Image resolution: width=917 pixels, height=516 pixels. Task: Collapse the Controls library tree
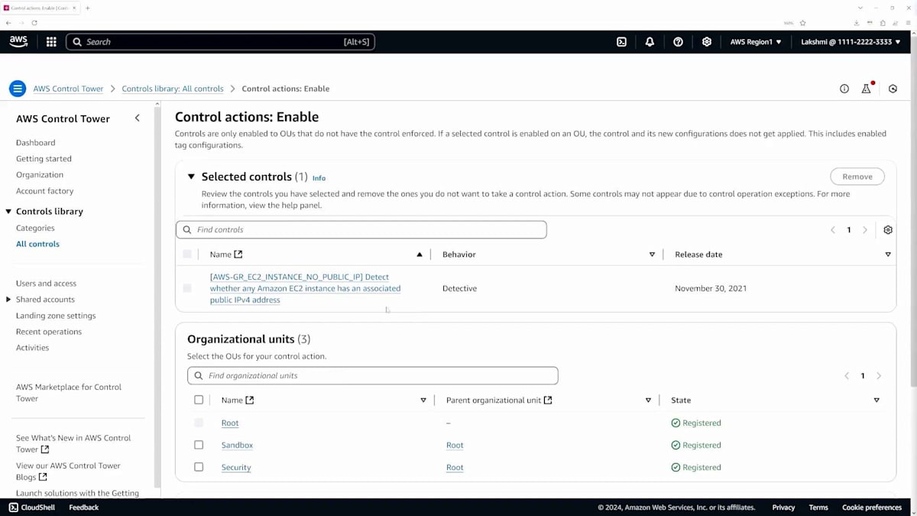pyautogui.click(x=8, y=212)
